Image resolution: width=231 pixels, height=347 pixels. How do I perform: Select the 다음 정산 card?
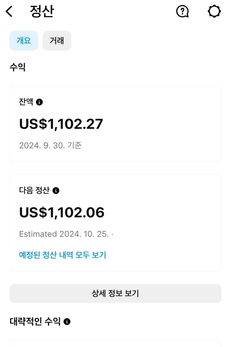click(115, 221)
